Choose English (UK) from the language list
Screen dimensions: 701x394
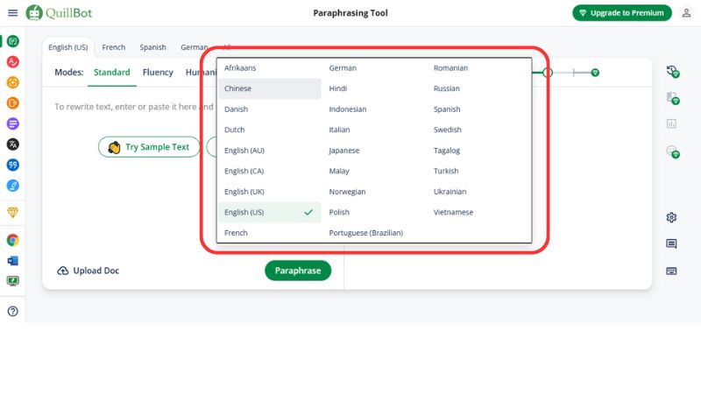point(270,192)
